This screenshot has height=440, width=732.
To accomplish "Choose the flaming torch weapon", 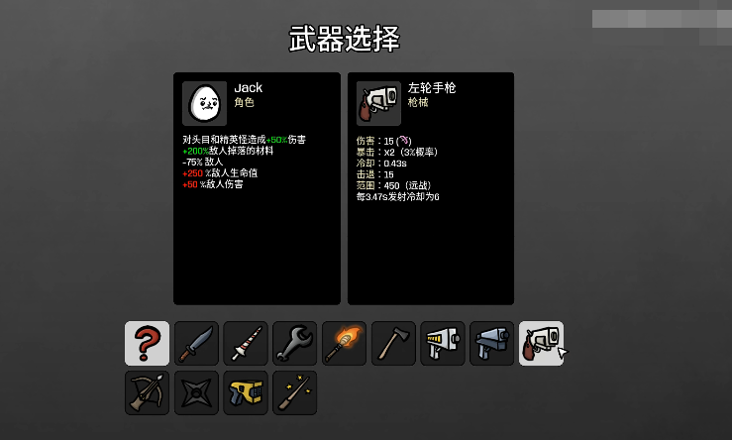I will (x=344, y=343).
